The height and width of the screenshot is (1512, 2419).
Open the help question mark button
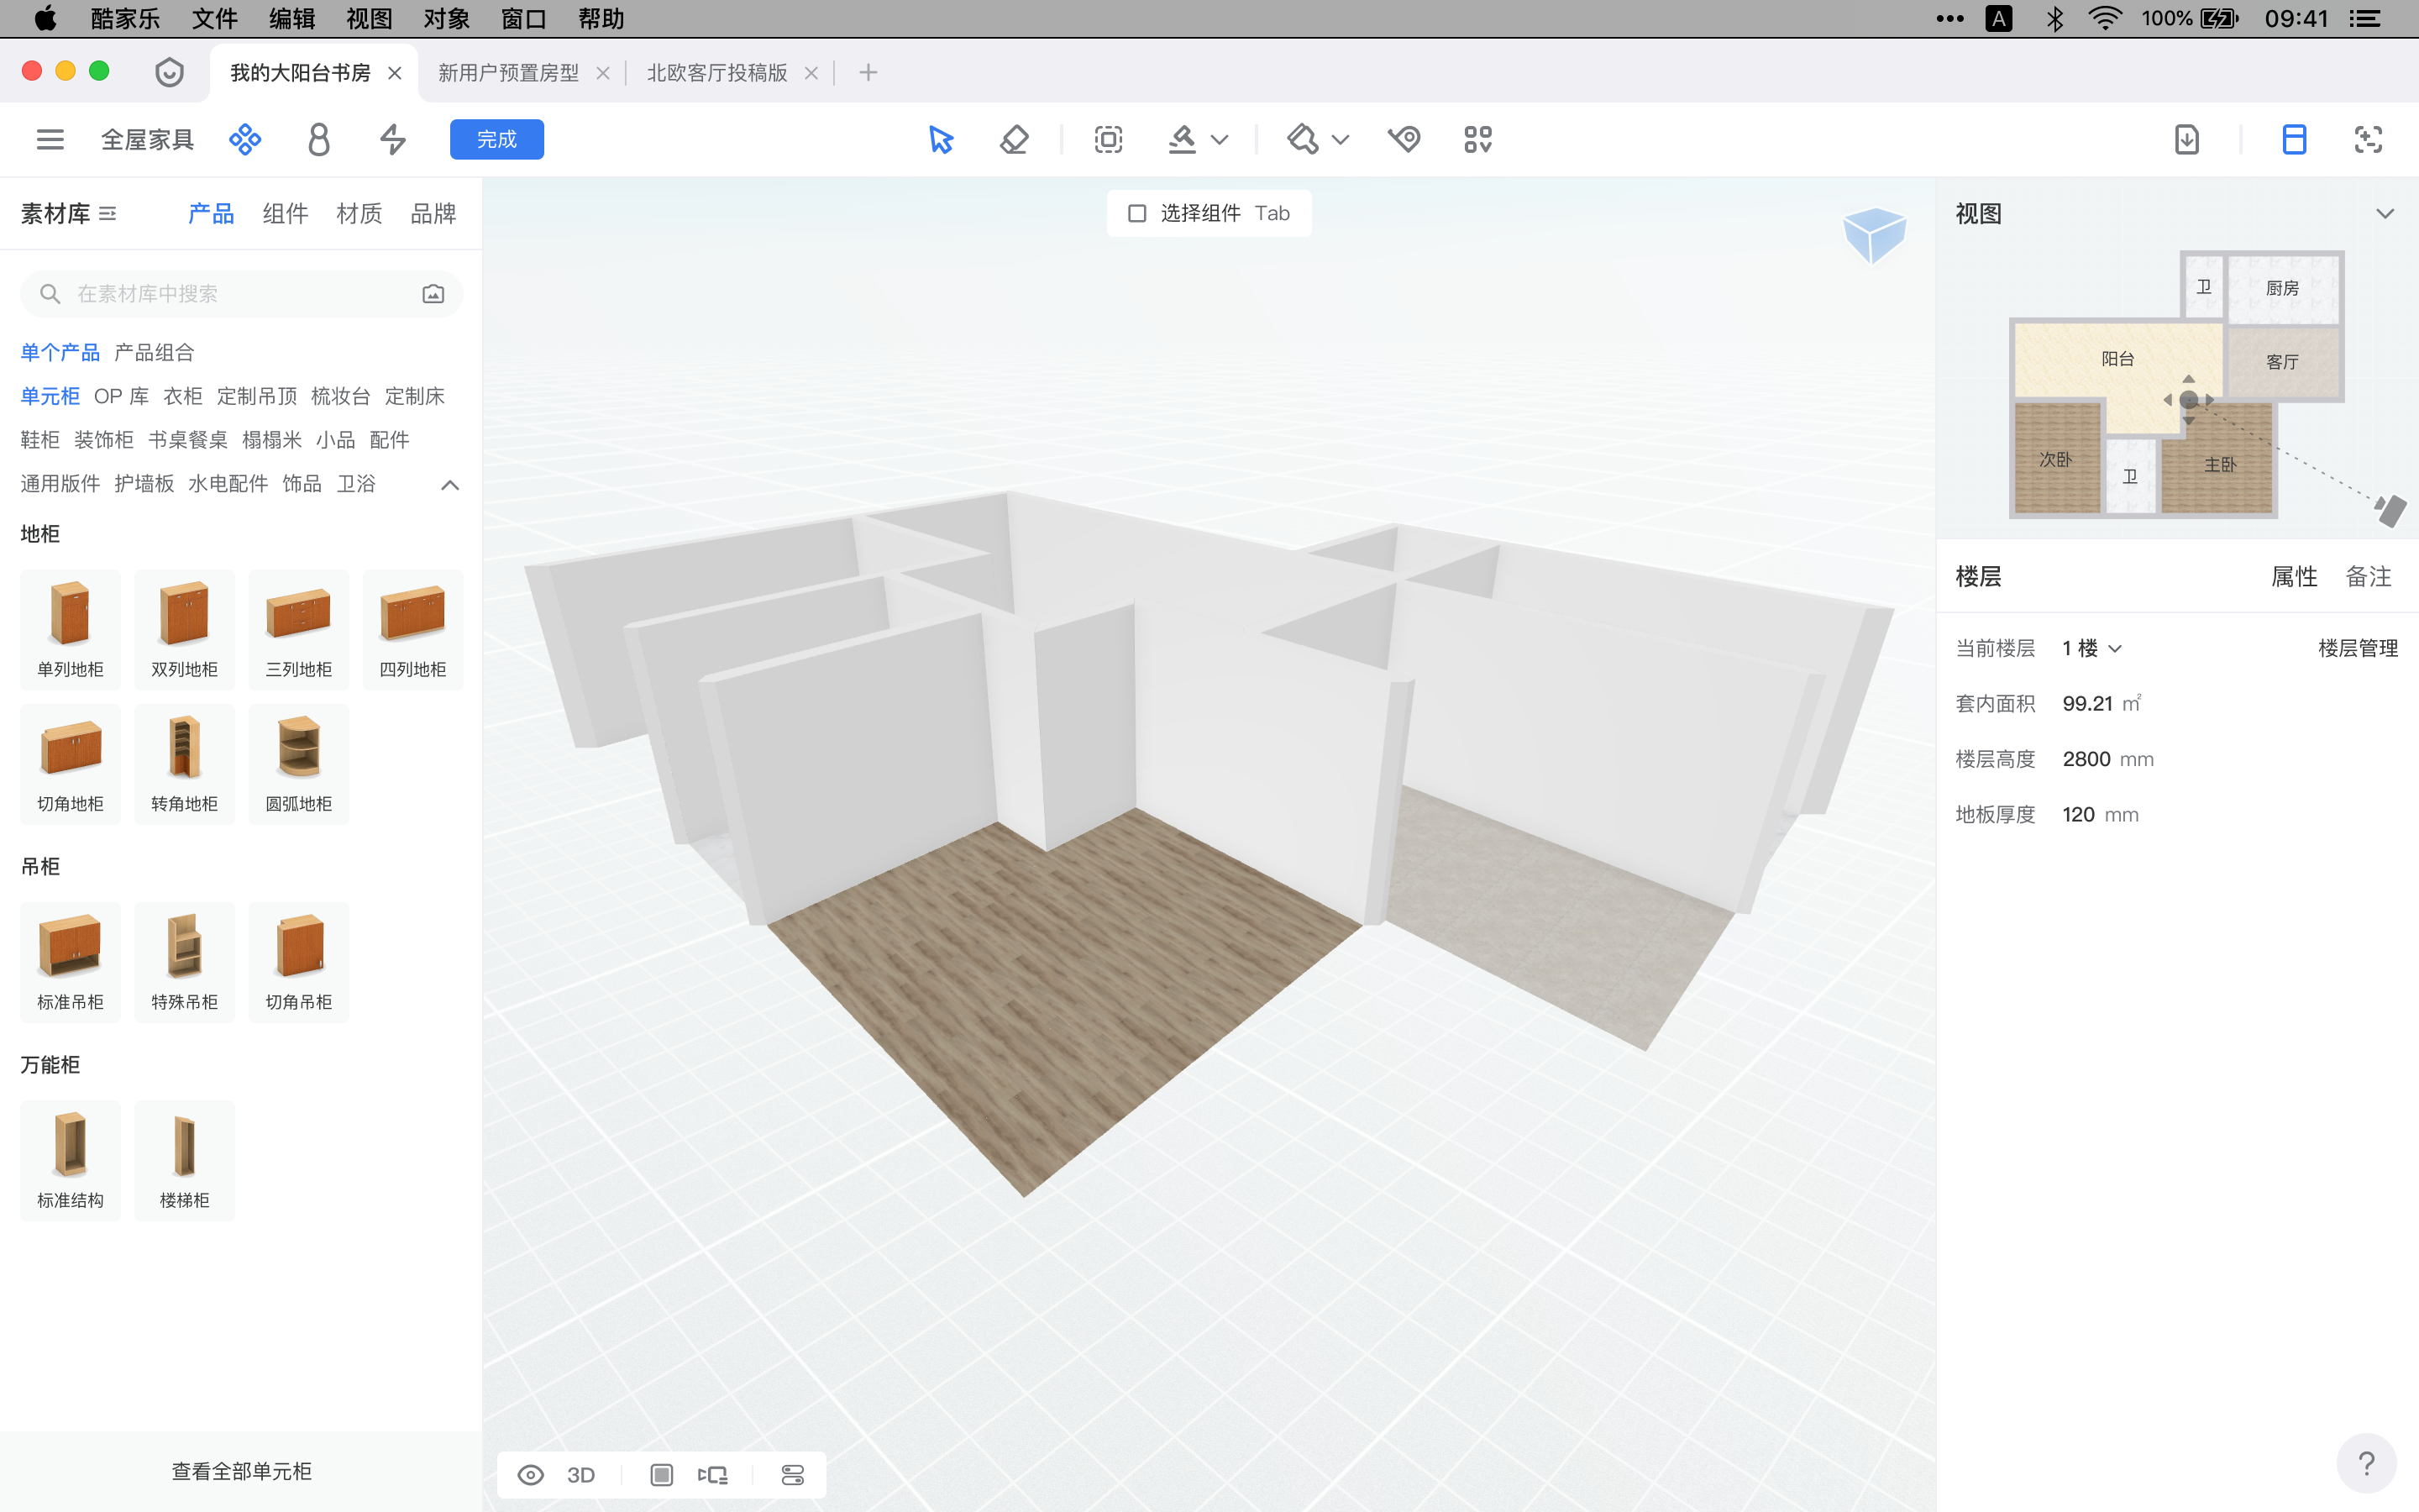[x=2366, y=1464]
